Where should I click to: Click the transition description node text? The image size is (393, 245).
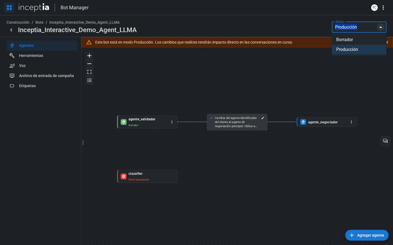pyautogui.click(x=236, y=122)
